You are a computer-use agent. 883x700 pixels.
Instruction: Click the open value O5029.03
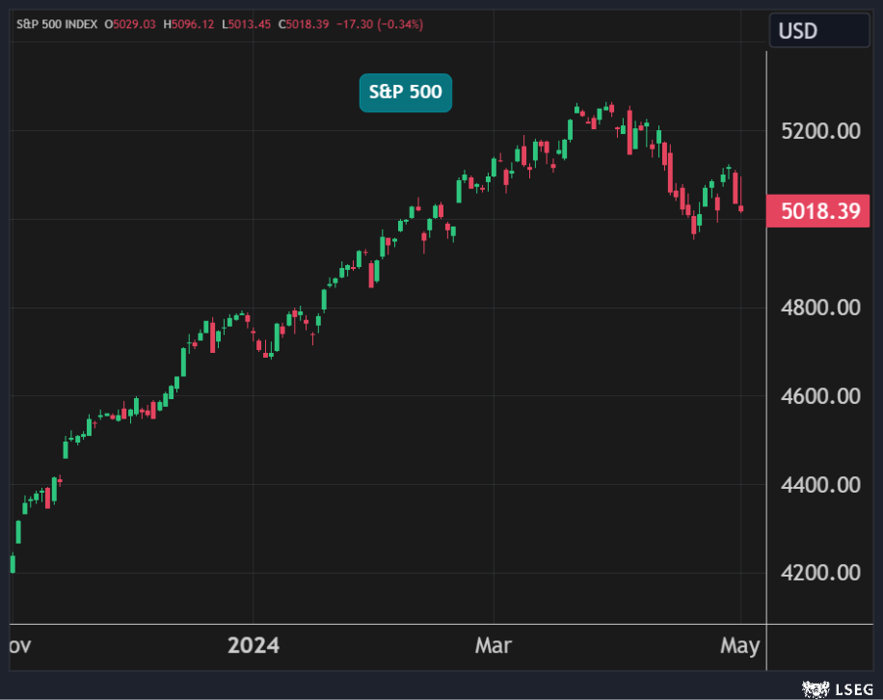131,24
